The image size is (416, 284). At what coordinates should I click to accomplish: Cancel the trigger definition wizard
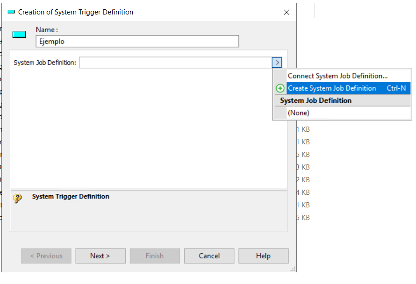coord(209,256)
